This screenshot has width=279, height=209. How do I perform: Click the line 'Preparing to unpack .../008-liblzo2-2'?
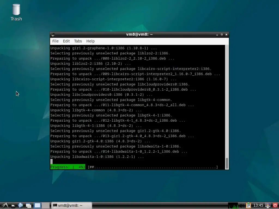pyautogui.click(x=112, y=58)
